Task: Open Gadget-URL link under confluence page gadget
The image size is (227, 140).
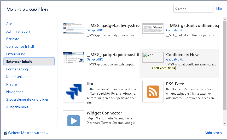Action: click(174, 30)
